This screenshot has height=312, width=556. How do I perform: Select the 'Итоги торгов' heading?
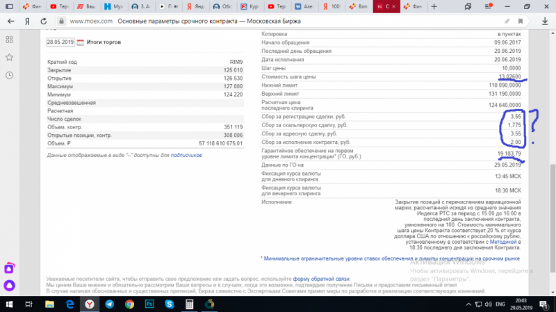point(104,42)
